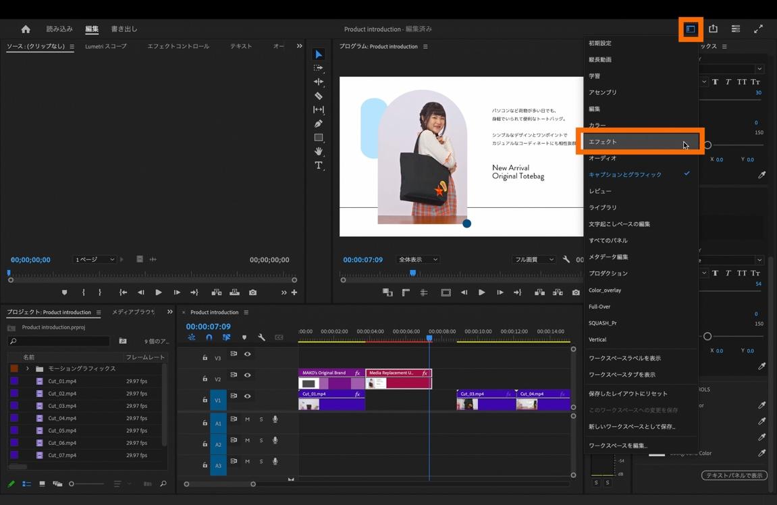Open the 全体表示 zoom level dropdown
Screen dimensions: 777x505
click(419, 259)
